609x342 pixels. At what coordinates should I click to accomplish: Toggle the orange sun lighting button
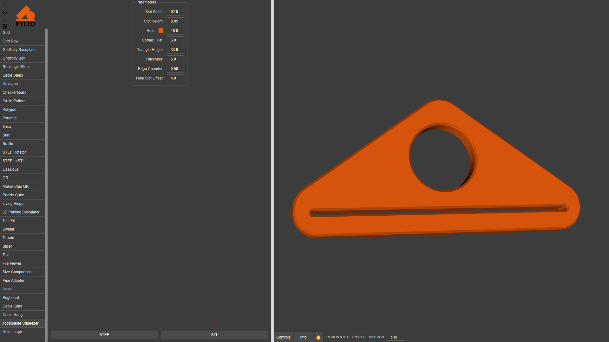click(x=318, y=337)
